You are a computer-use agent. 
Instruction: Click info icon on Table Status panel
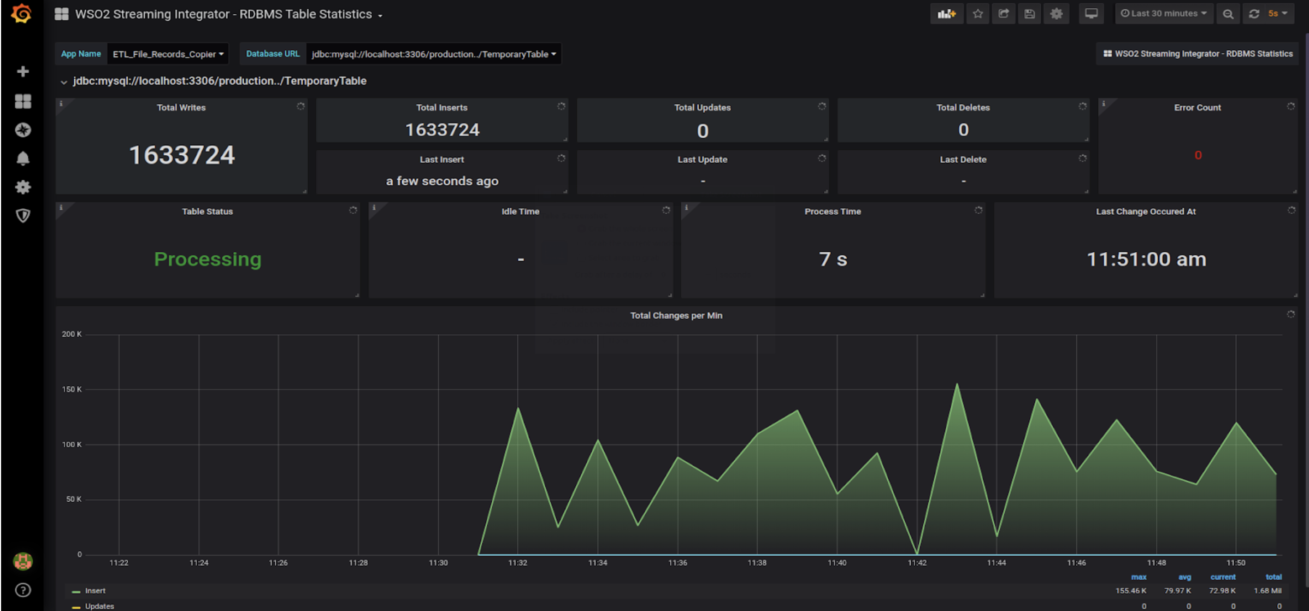[x=61, y=207]
